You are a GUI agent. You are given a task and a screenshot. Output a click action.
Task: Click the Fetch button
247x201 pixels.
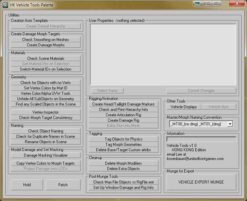tap(63, 185)
